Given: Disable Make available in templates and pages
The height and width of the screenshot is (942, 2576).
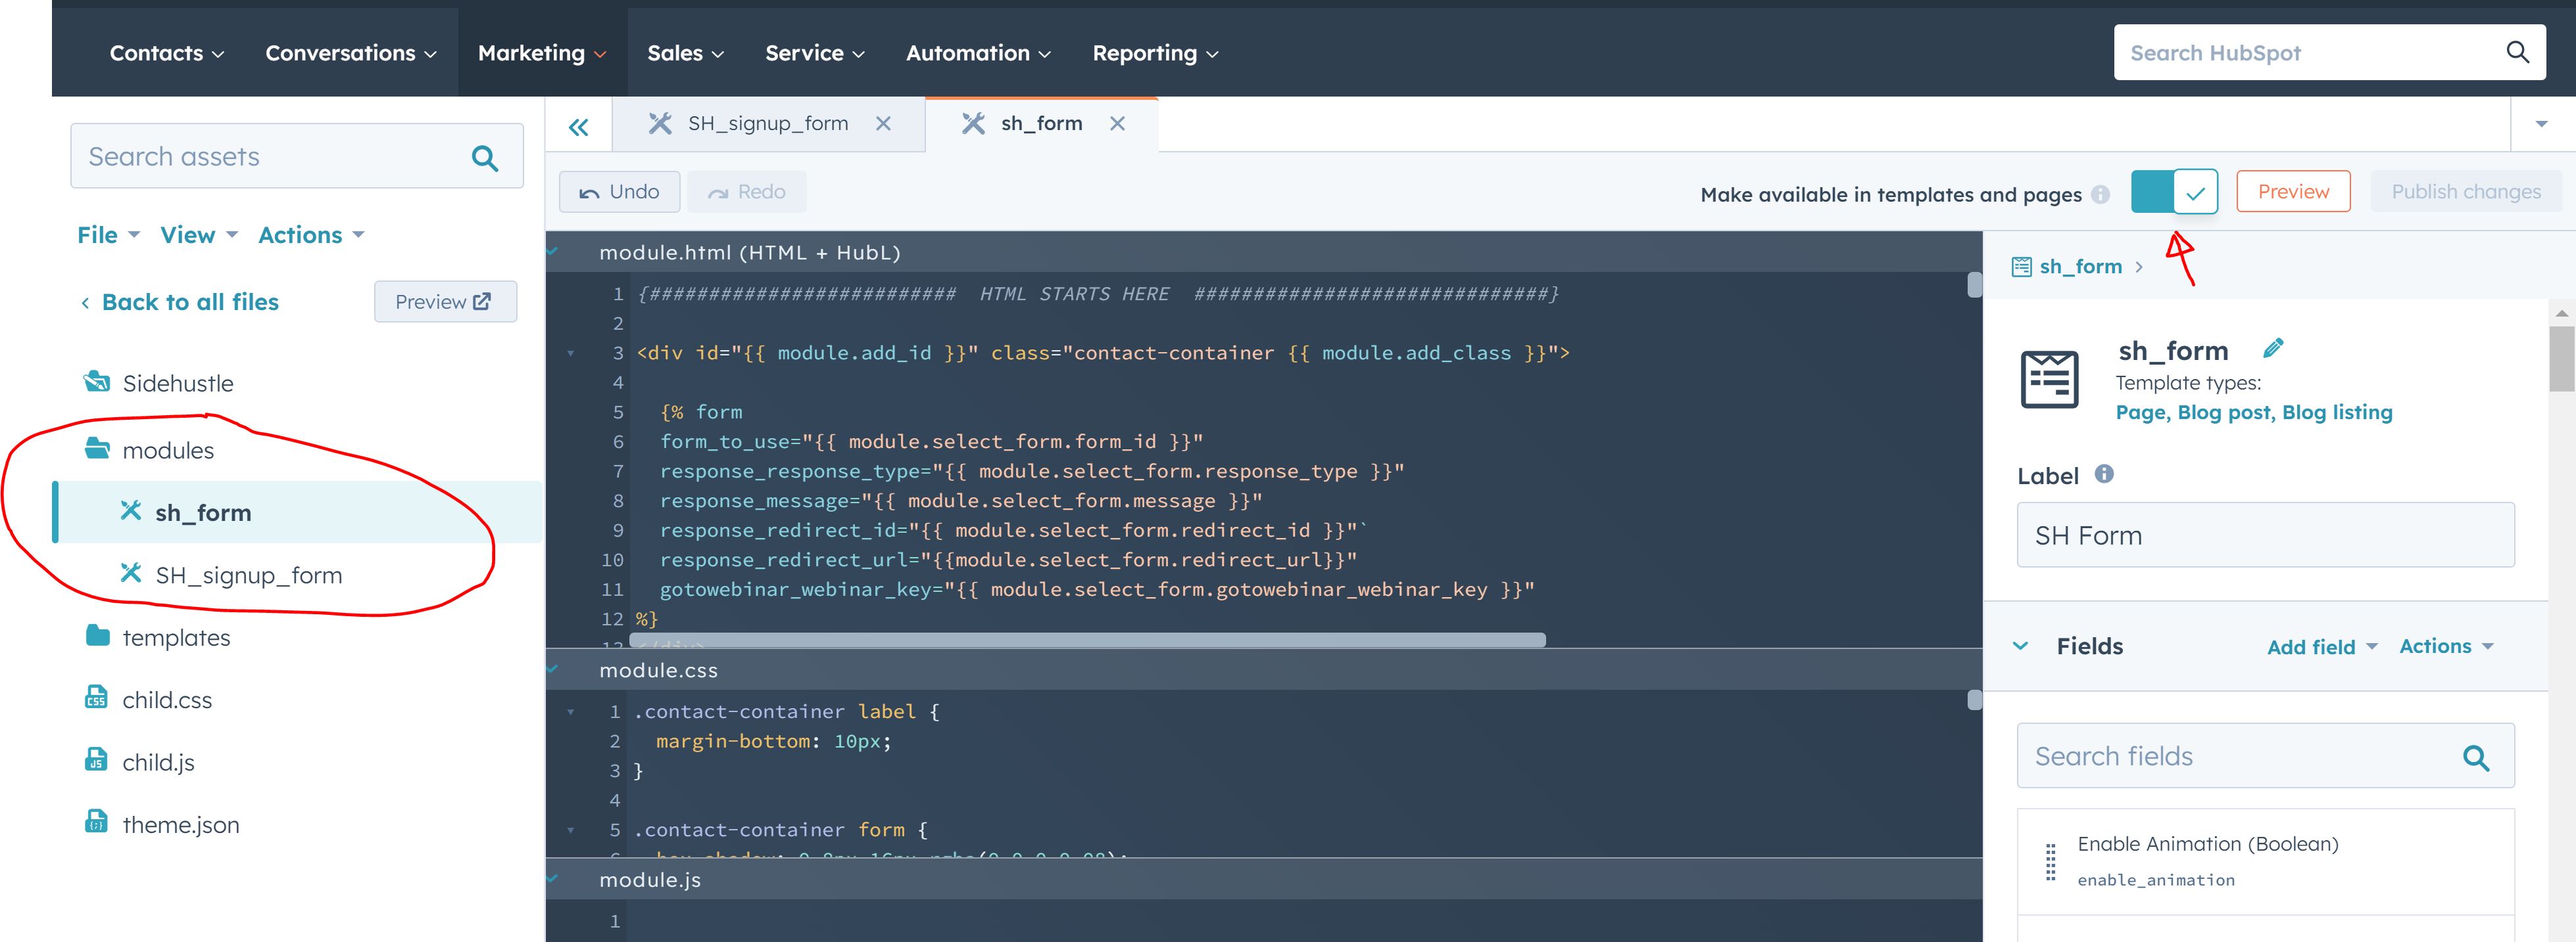Looking at the screenshot, I should [x=2175, y=191].
